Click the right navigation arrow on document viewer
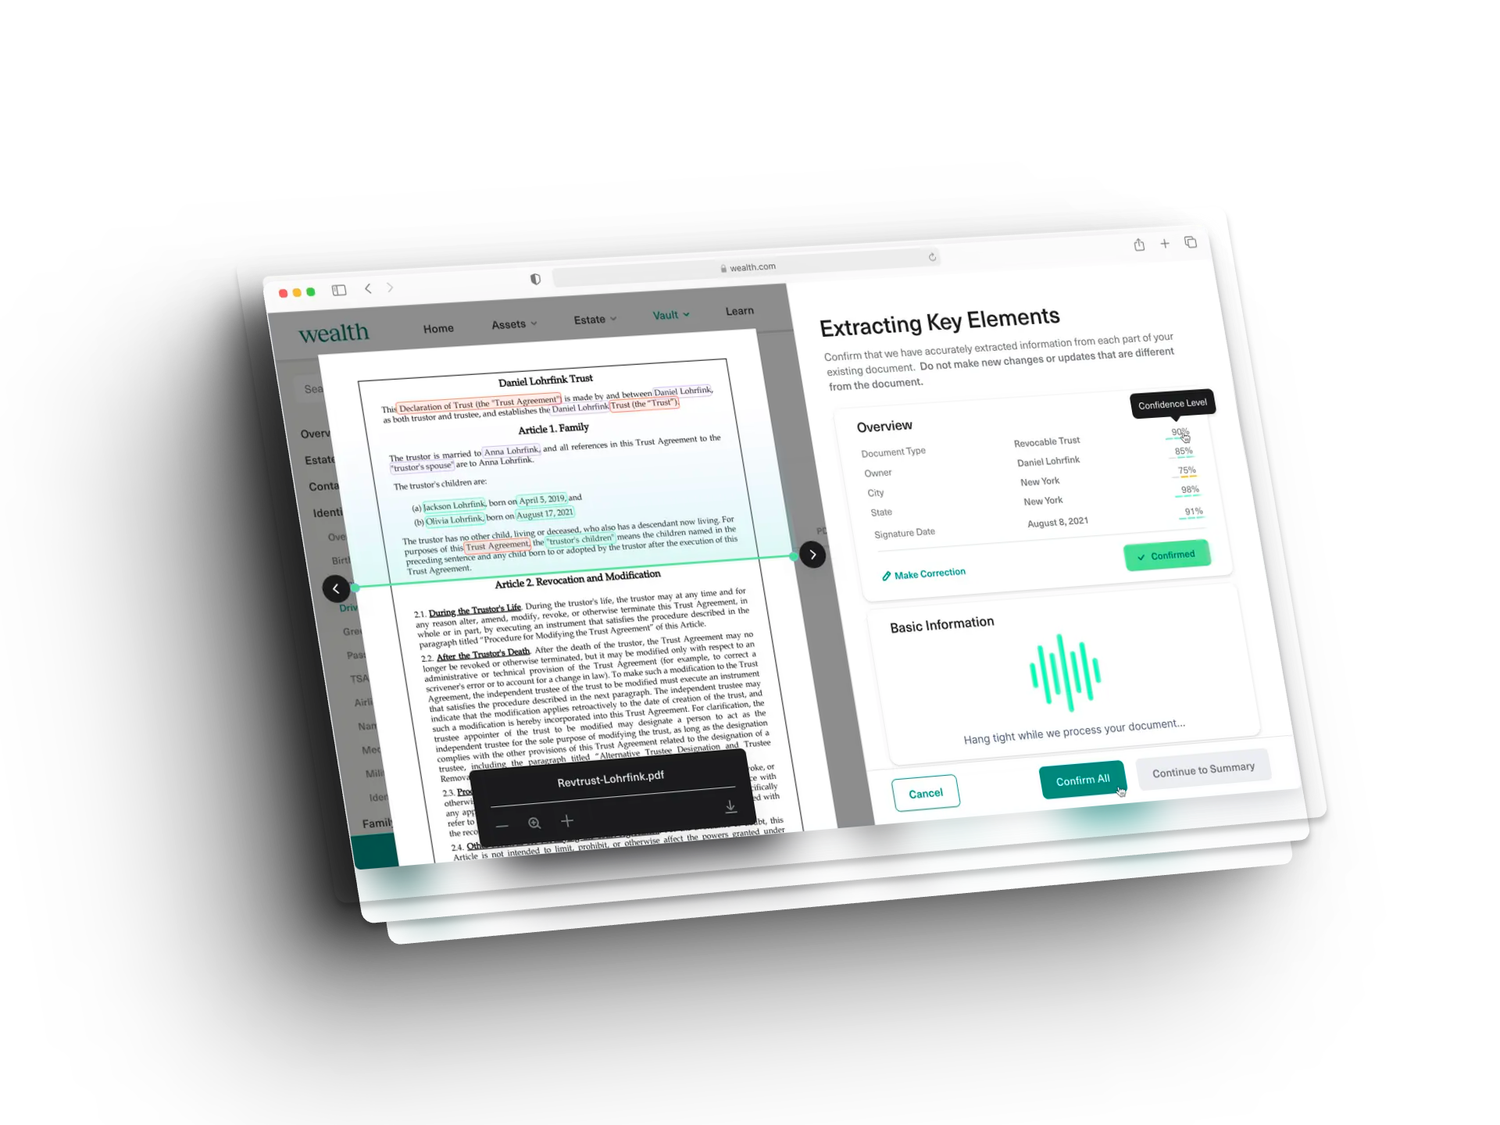Viewport: 1500px width, 1125px height. [x=812, y=555]
